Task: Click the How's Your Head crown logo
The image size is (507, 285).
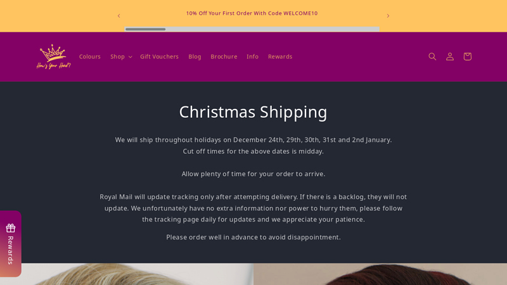Action: pos(53,56)
